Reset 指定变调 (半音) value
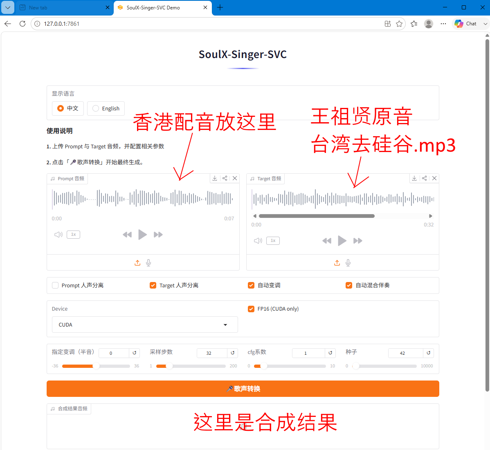490x450 pixels. [x=135, y=353]
